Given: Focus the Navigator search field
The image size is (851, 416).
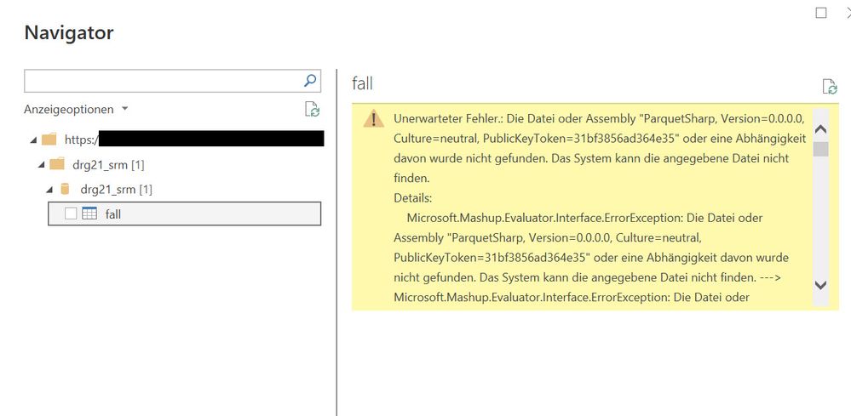Looking at the screenshot, I should (x=173, y=82).
